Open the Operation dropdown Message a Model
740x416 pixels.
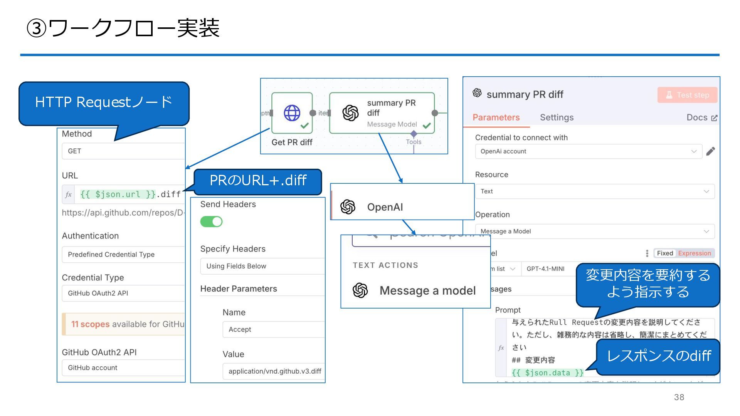coord(595,231)
